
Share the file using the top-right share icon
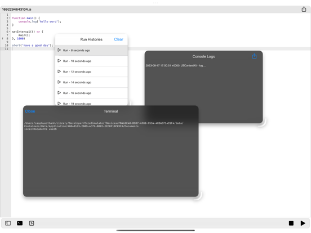click(x=304, y=9)
